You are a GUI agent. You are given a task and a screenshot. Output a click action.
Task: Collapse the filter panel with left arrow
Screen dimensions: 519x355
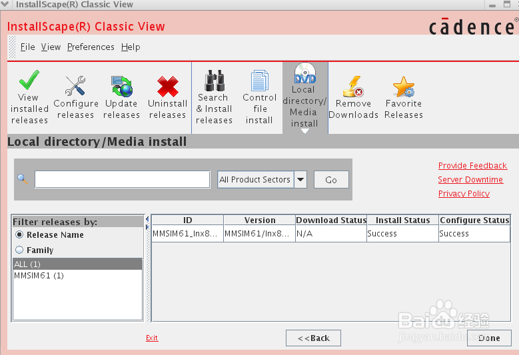tap(147, 219)
